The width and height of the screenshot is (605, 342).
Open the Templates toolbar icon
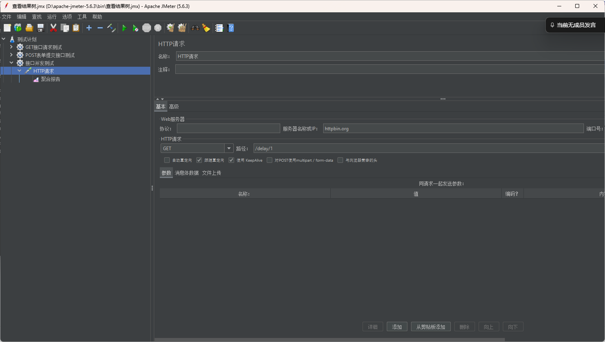18,28
